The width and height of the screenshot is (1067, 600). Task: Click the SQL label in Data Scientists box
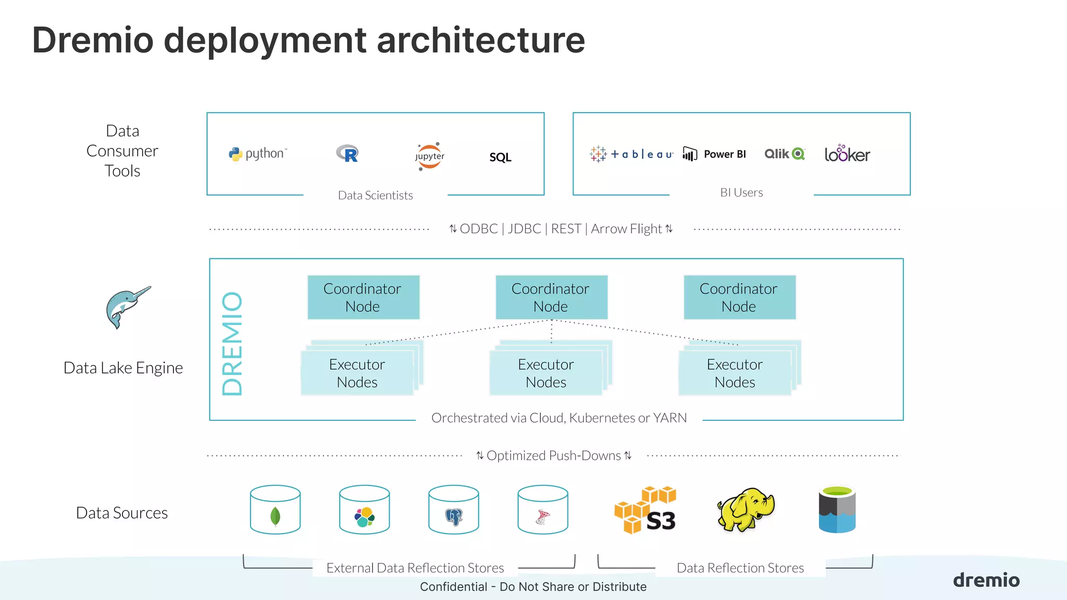pyautogui.click(x=500, y=157)
